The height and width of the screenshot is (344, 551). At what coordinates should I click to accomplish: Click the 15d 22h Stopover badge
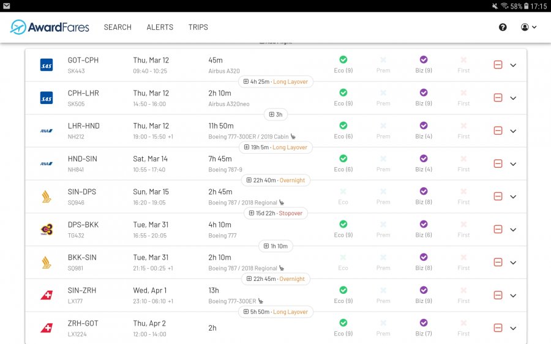[275, 213]
